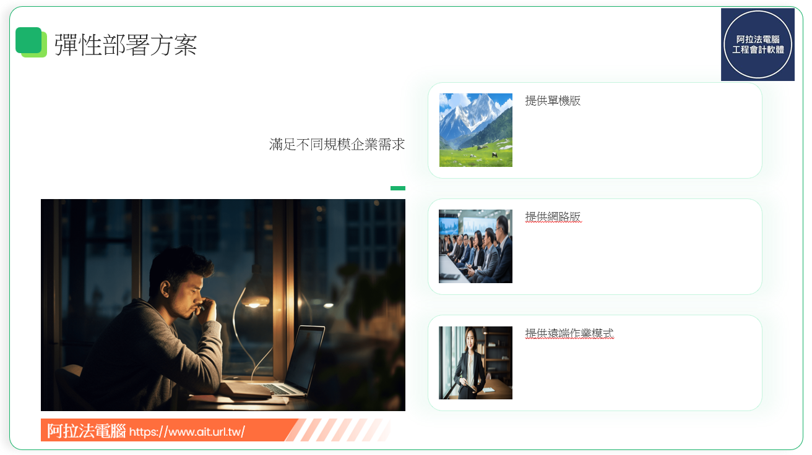
Task: Select the rounded card containing 提供遠端作業模式
Action: point(595,363)
